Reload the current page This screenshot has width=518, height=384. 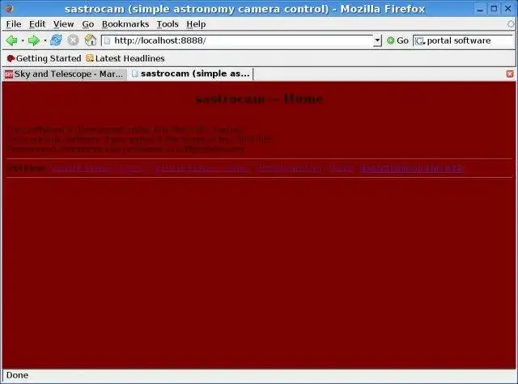[56, 40]
